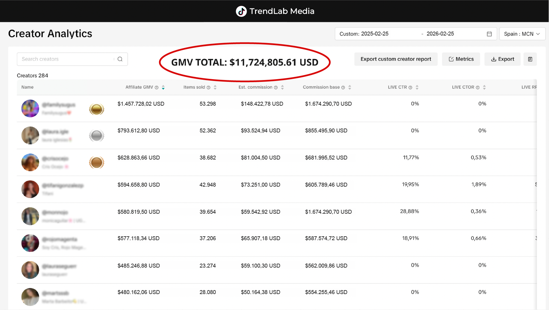Open the calendar date picker
The height and width of the screenshot is (310, 549).
point(489,34)
